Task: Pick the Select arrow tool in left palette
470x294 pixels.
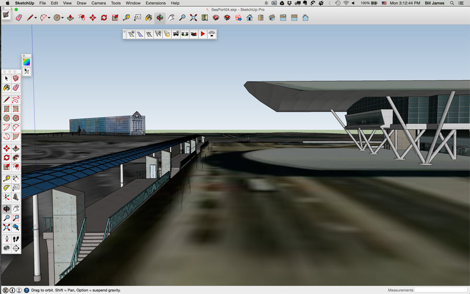Action: click(x=6, y=78)
